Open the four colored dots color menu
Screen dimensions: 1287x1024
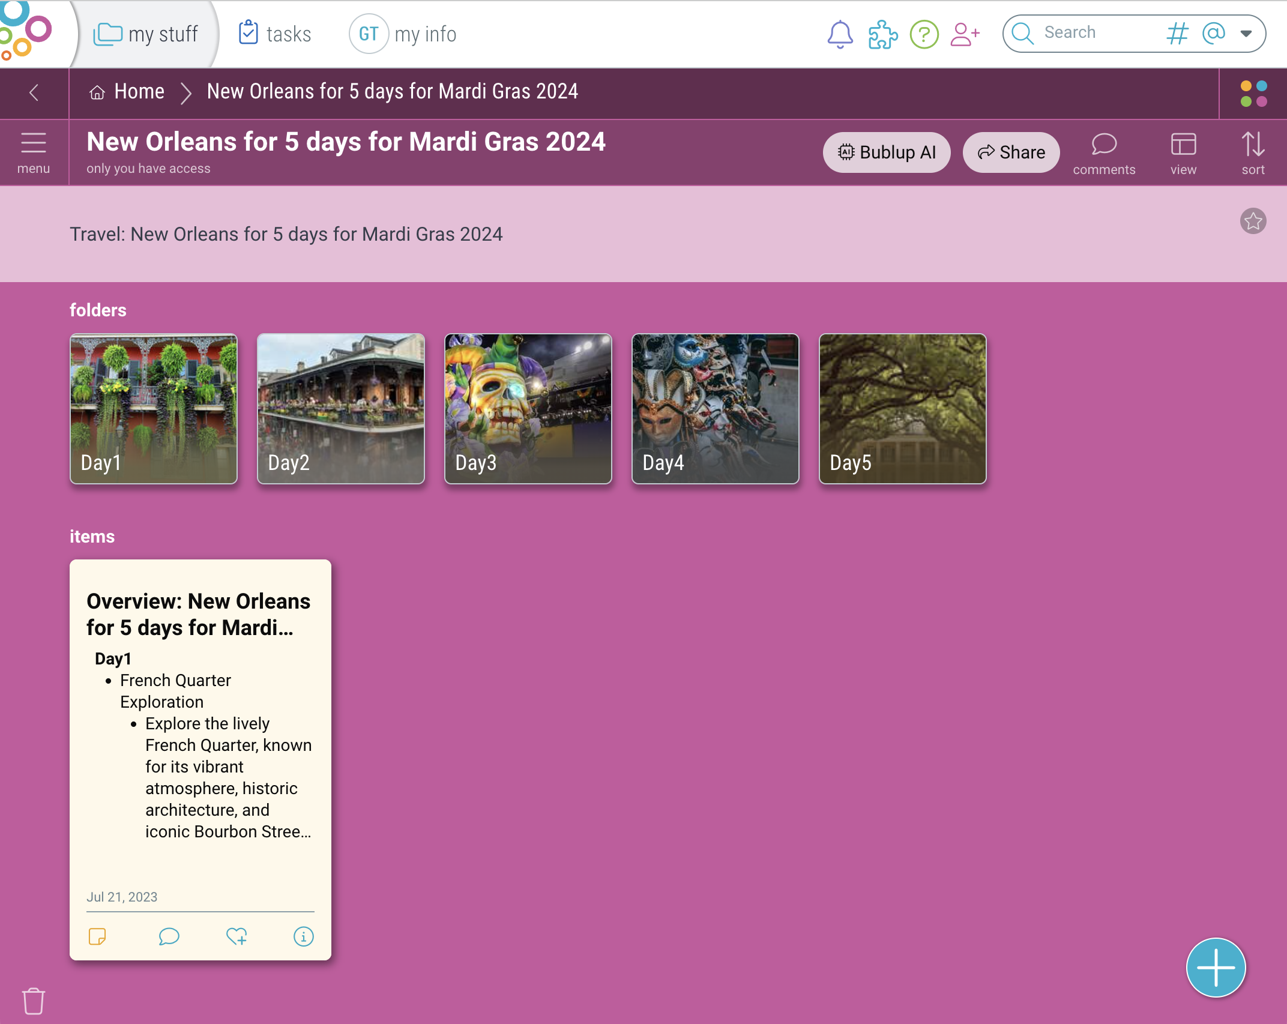coord(1253,94)
